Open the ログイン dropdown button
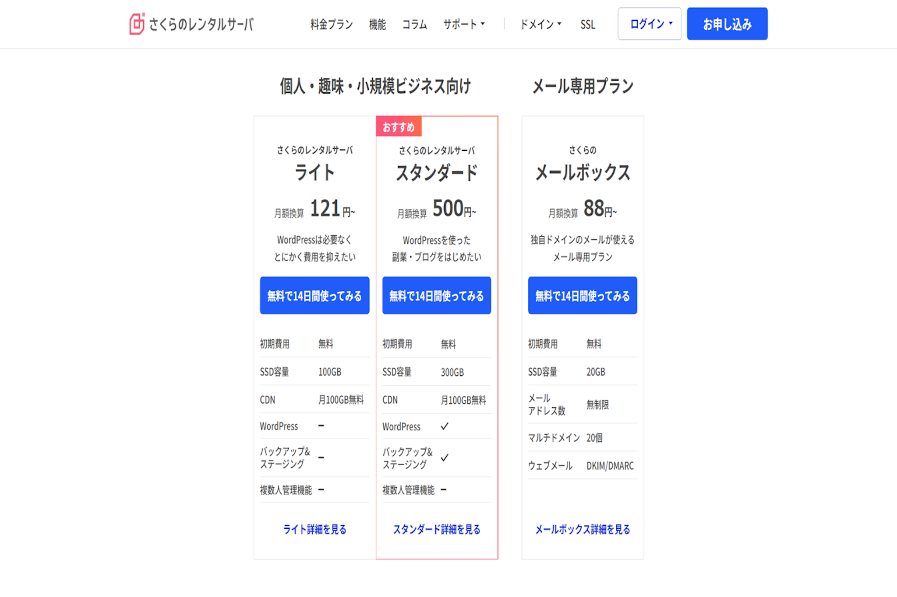The width and height of the screenshot is (897, 597). [x=650, y=24]
